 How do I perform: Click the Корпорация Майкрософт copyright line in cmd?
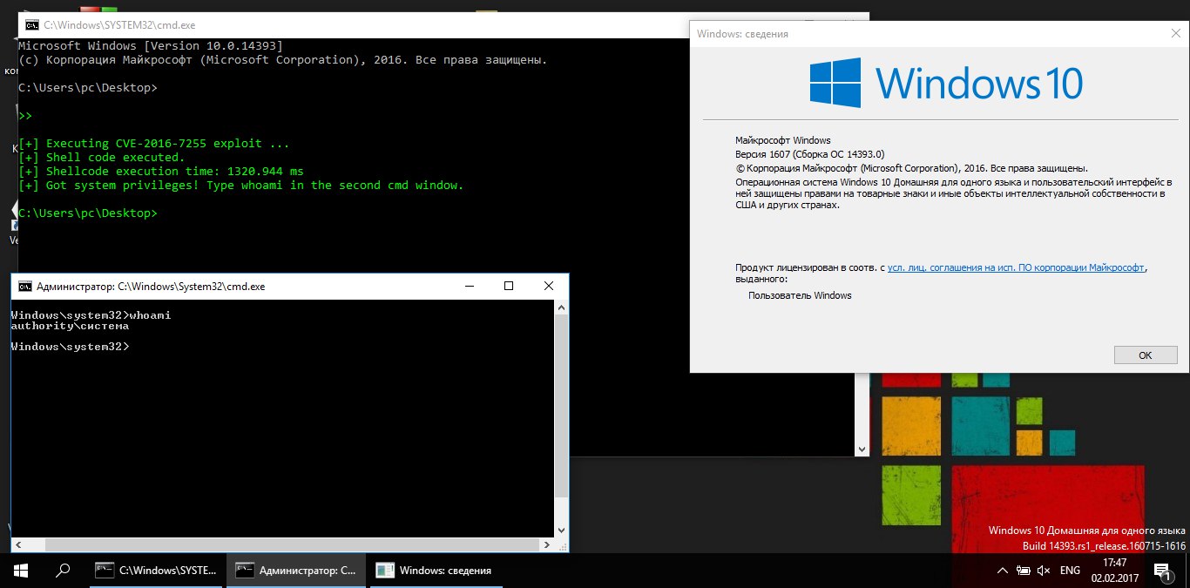tap(283, 59)
